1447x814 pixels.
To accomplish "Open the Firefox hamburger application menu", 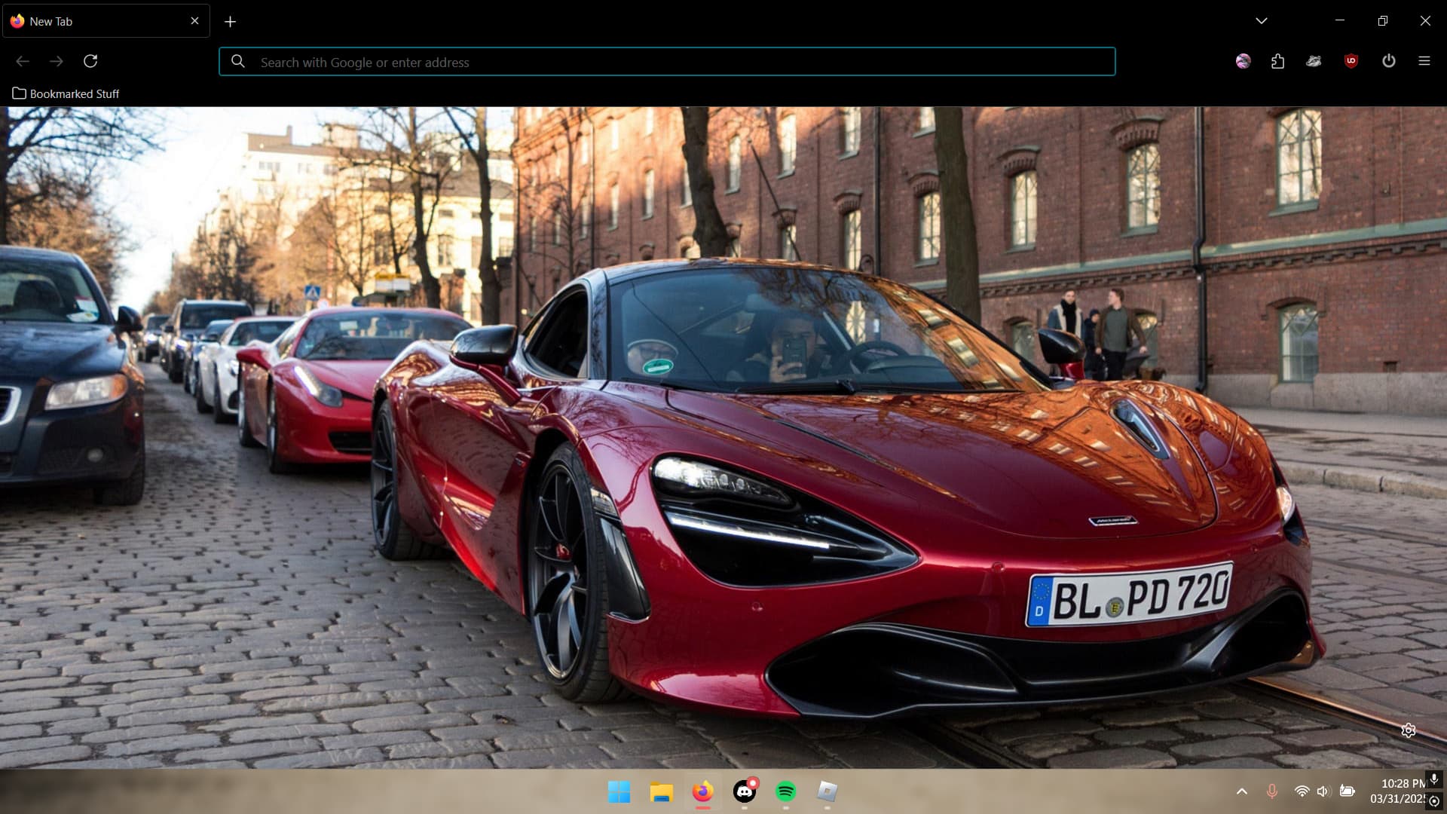I will tap(1424, 61).
